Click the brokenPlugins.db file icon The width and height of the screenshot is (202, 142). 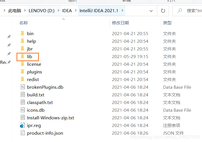pyautogui.click(x=23, y=87)
